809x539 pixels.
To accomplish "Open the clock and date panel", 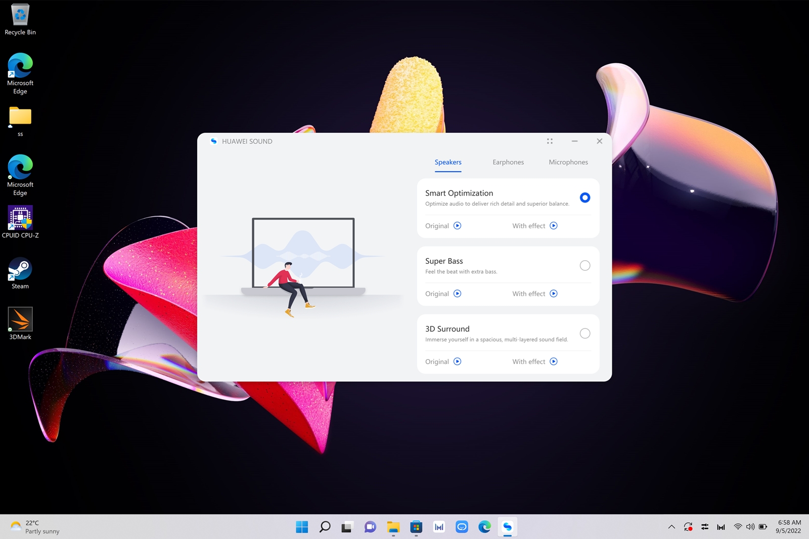I will (789, 527).
